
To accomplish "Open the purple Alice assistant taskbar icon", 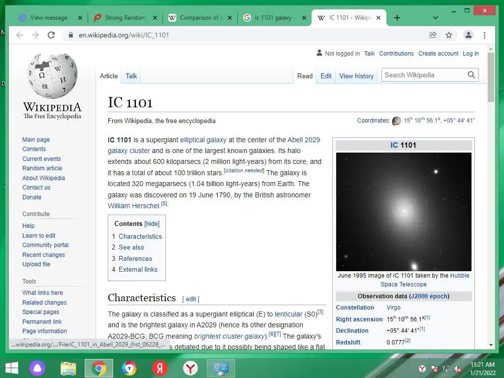I will [37, 368].
